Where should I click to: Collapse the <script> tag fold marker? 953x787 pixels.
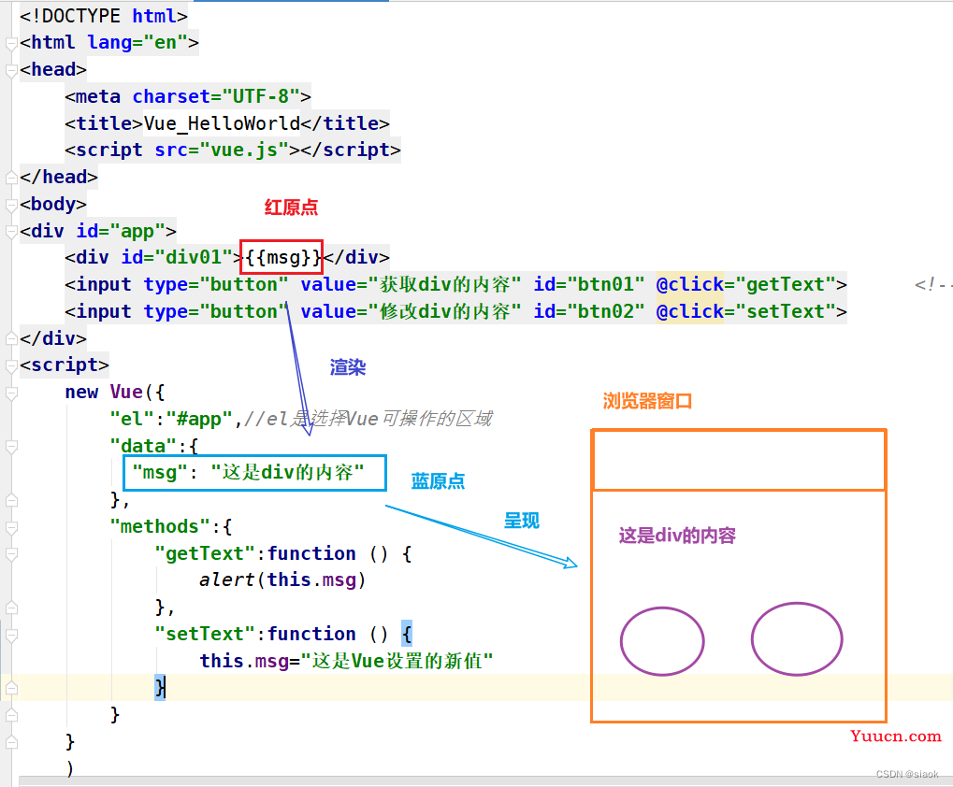tap(10, 365)
